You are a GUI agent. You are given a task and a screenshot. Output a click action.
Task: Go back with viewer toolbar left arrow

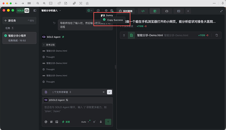16,3
